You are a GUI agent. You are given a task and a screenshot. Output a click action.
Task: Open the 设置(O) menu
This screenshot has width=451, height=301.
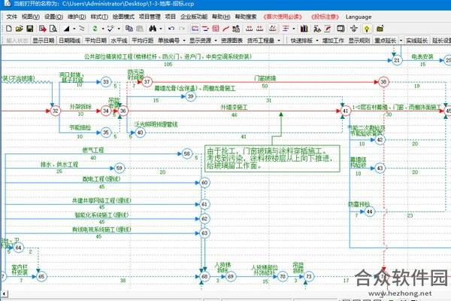(x=53, y=17)
